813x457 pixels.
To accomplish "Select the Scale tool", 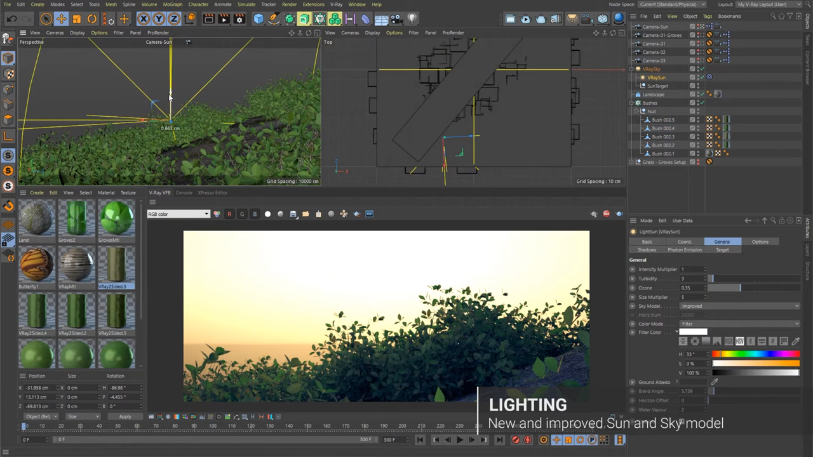I will [76, 19].
